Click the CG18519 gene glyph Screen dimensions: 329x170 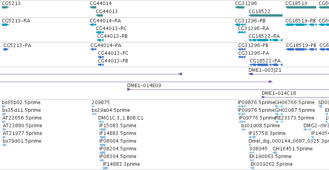[301, 7]
